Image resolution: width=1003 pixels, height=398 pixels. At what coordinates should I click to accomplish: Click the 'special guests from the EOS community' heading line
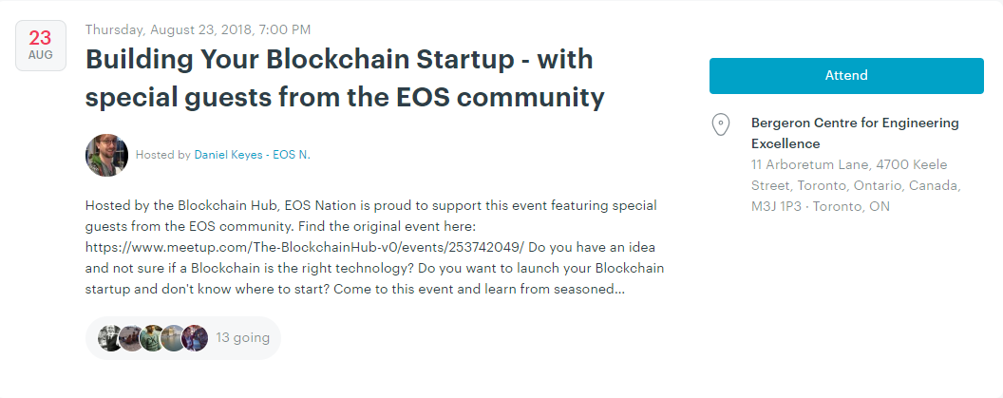pos(345,98)
